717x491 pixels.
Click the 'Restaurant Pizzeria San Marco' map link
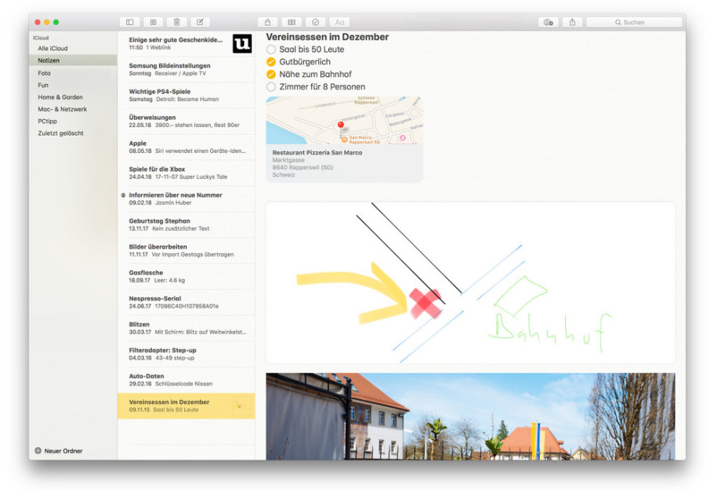pos(317,153)
